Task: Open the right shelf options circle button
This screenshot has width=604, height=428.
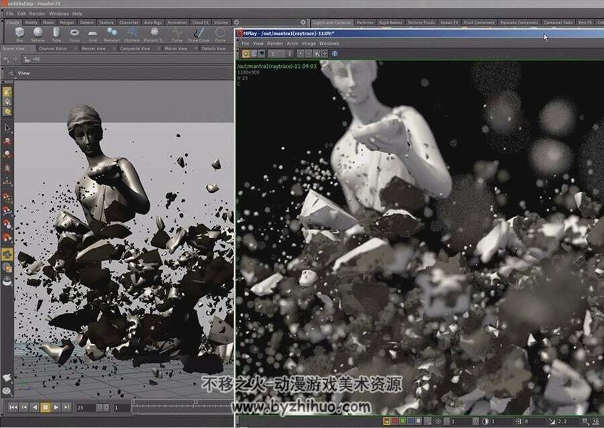Action: pos(303,22)
